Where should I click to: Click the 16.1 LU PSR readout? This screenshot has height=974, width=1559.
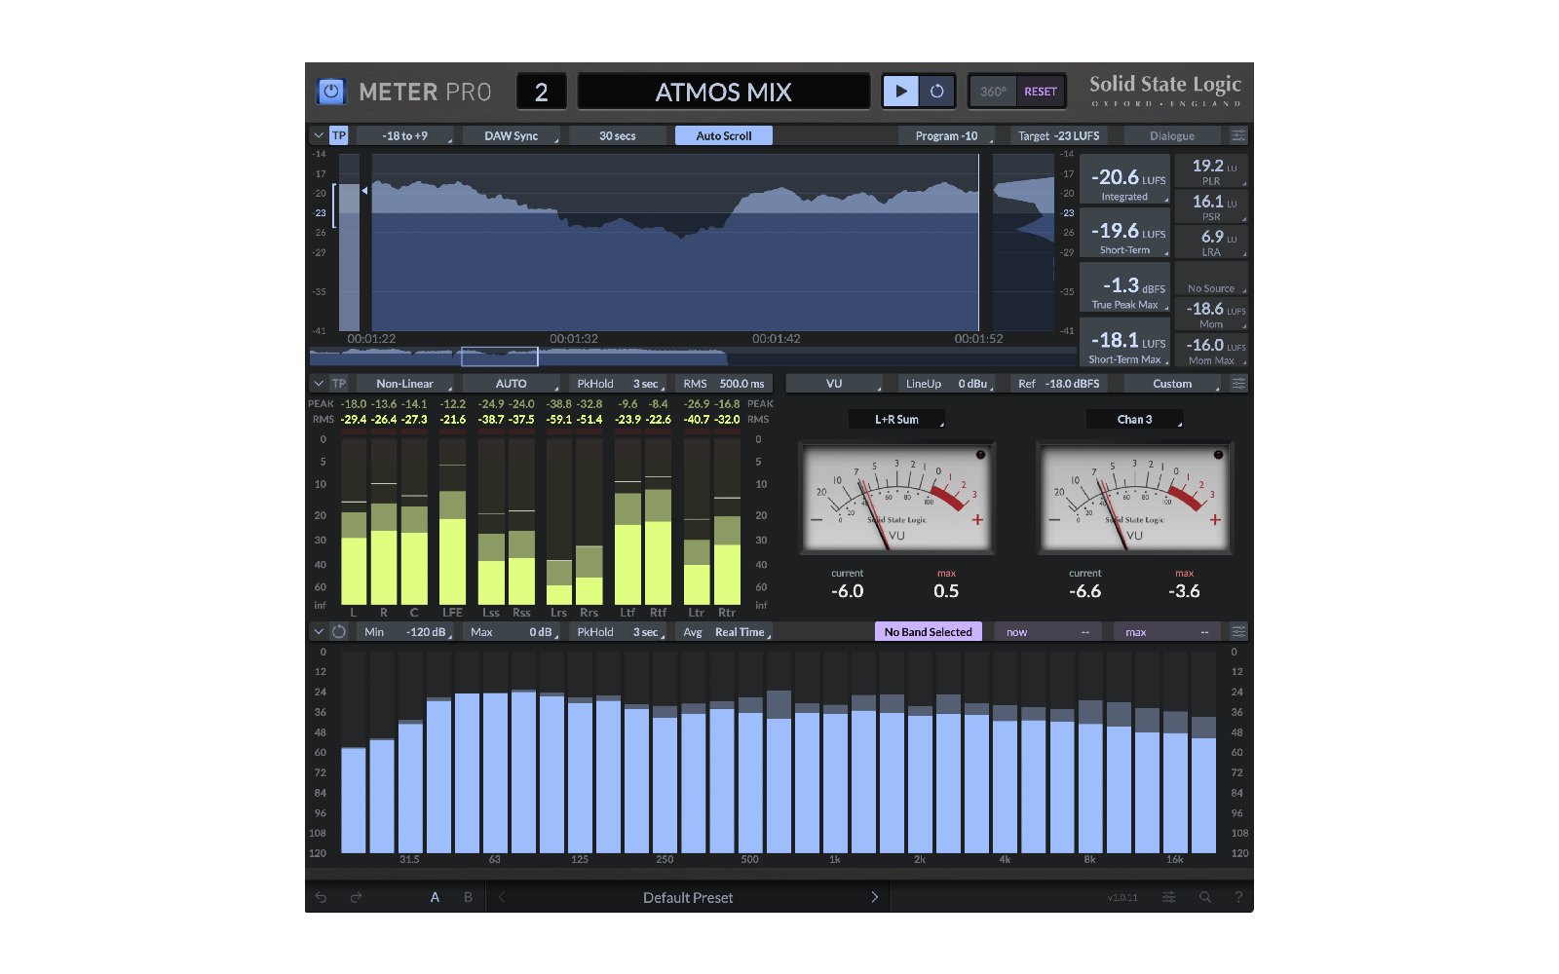point(1211,206)
